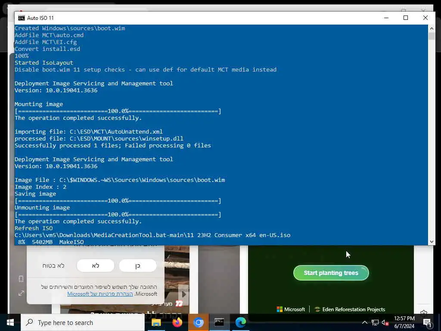The width and height of the screenshot is (441, 331).
Task: Click the console vertical scrollbar thumb
Action: (432, 36)
